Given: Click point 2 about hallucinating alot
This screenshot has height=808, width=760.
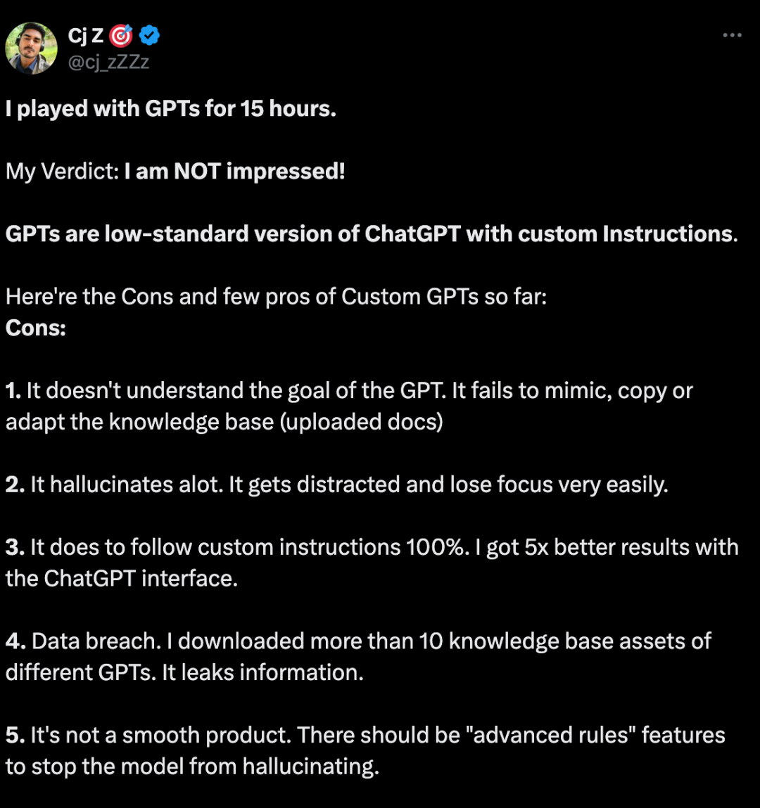Looking at the screenshot, I should tap(336, 485).
